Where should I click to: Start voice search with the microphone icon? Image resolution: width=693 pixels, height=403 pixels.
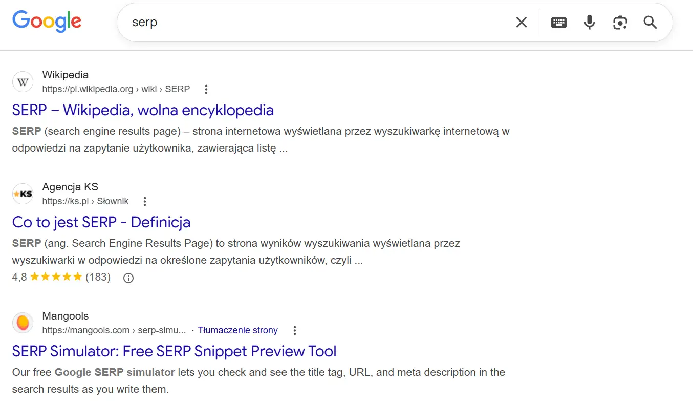click(x=589, y=22)
